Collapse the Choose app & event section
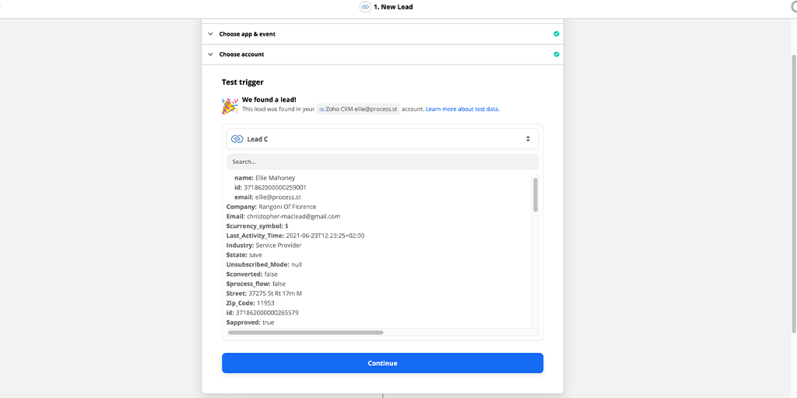 click(x=210, y=34)
